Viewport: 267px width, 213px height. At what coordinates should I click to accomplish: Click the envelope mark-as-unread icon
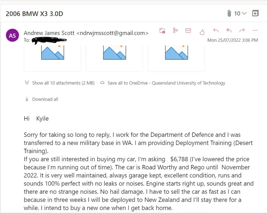[x=188, y=31]
